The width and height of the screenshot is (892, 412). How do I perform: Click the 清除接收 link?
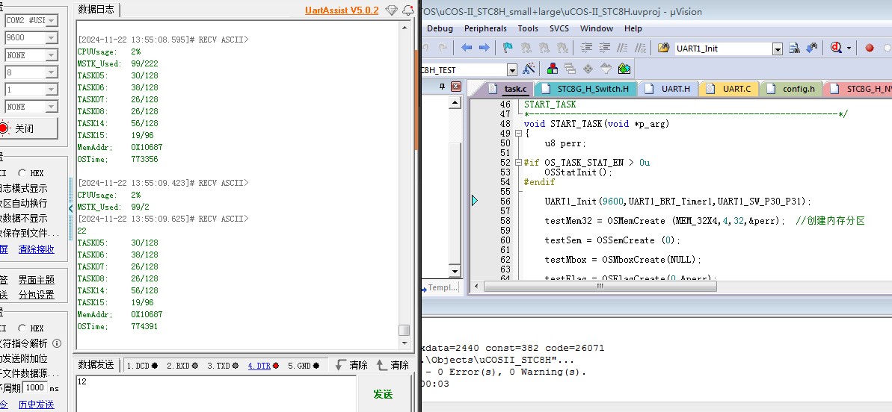pos(37,249)
